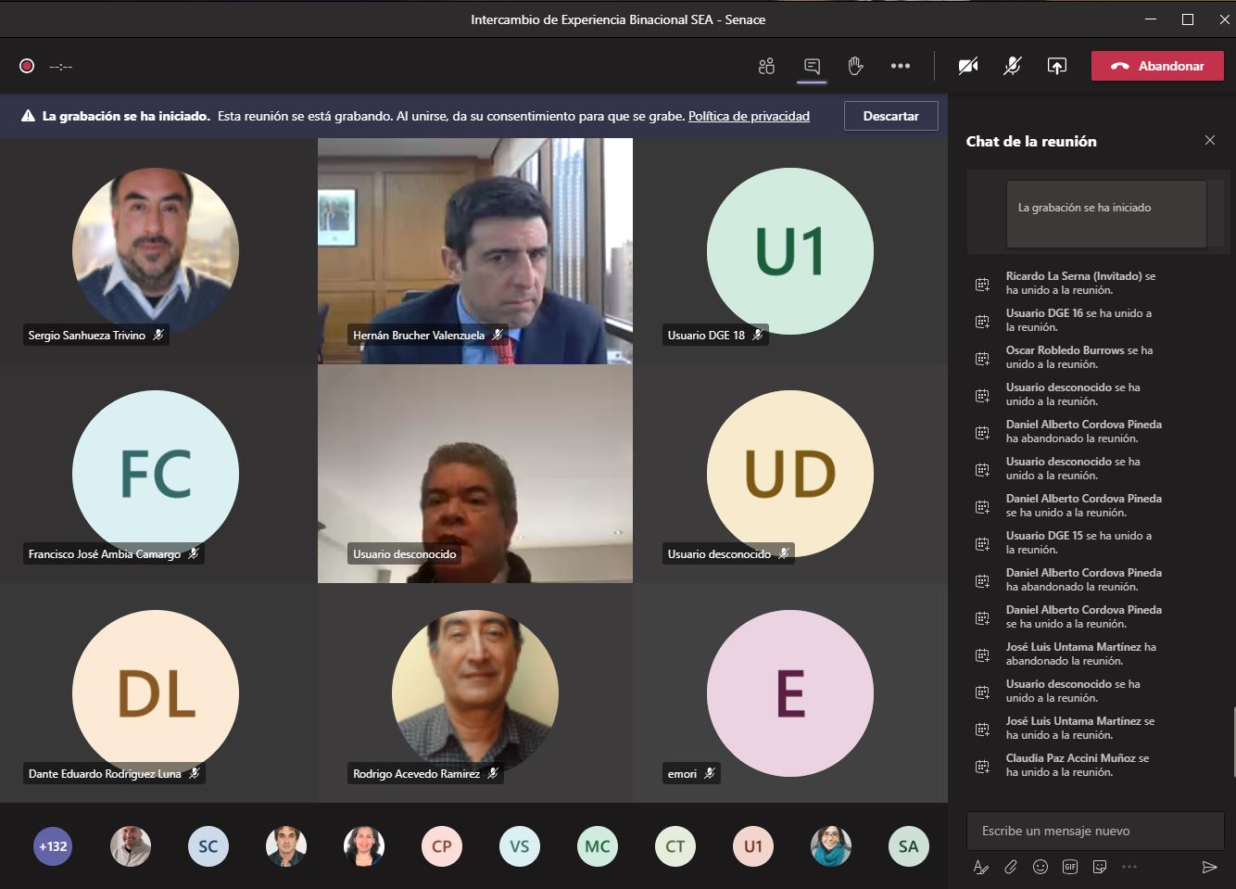Open the GIF picker in chat

click(1070, 867)
